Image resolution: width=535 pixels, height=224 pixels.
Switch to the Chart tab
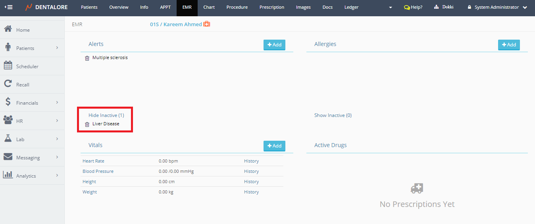click(209, 7)
